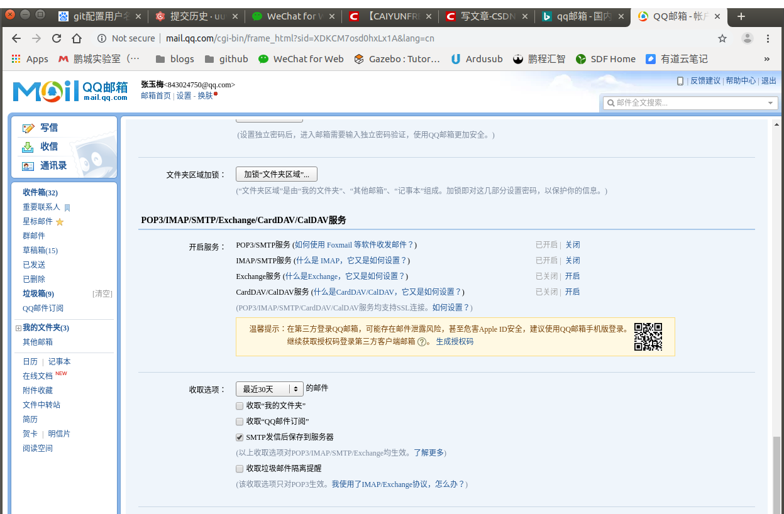Click the site info Not secure icon
The image size is (784, 514).
[101, 38]
